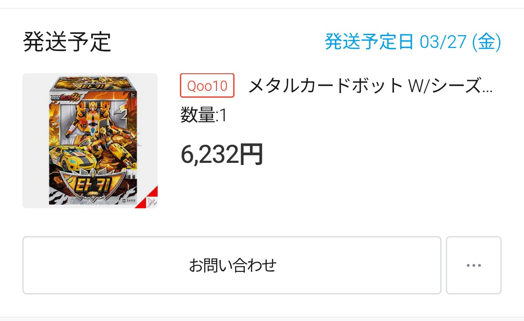Click the red corner mark on product image
The image size is (524, 321).
(149, 198)
